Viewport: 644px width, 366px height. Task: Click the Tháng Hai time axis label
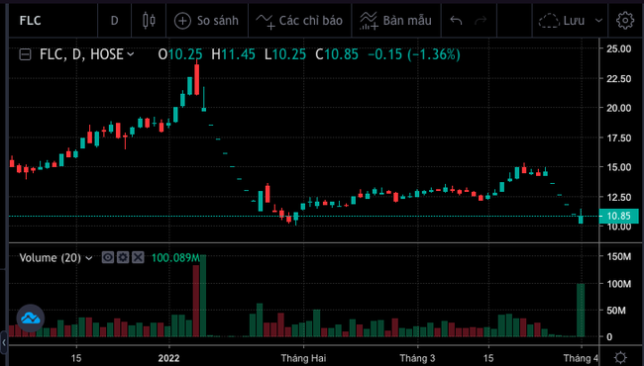pyautogui.click(x=303, y=358)
